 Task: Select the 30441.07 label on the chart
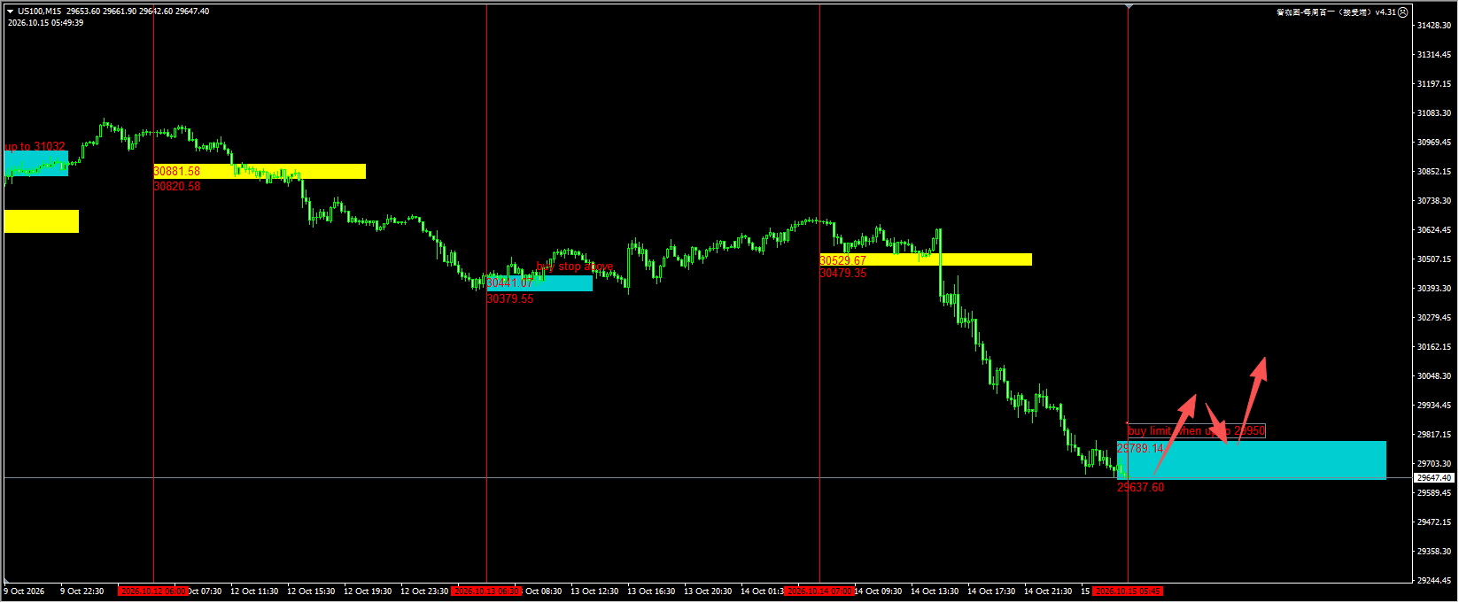point(510,282)
